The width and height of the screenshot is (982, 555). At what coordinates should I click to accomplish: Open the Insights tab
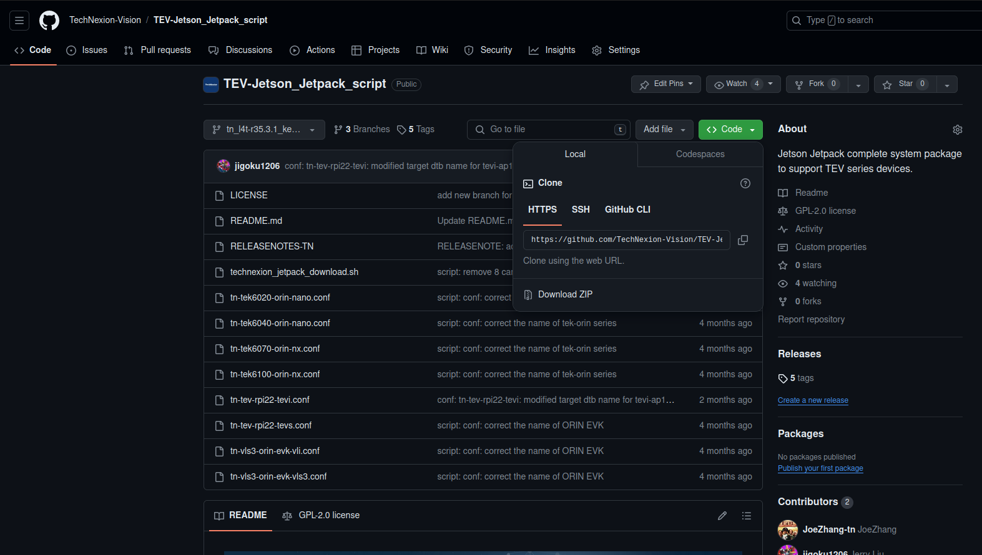pos(552,51)
